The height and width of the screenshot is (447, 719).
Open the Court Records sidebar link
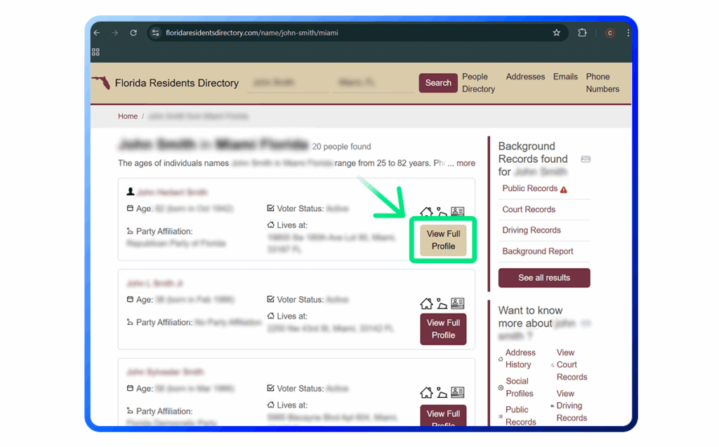tap(529, 209)
